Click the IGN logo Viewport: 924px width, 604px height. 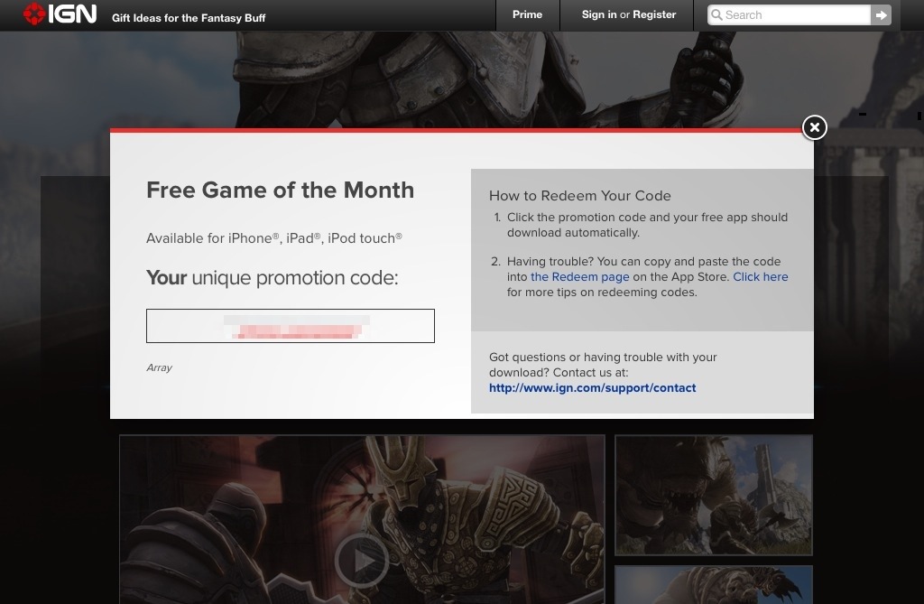tap(59, 15)
